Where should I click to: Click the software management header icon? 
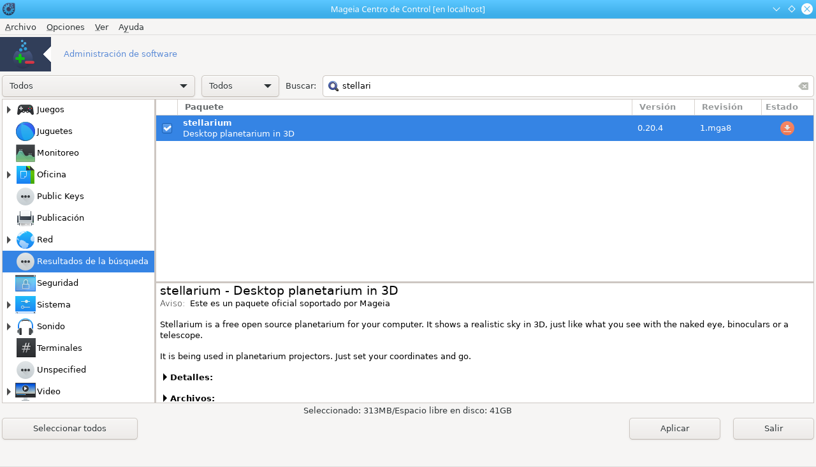[x=25, y=54]
